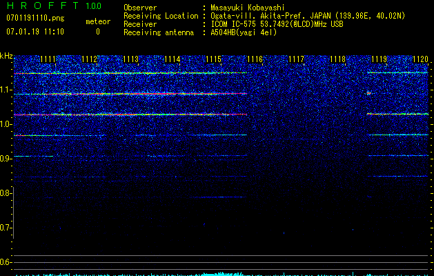Select the filename 0701191110.png
The height and width of the screenshot is (276, 434).
point(35,18)
